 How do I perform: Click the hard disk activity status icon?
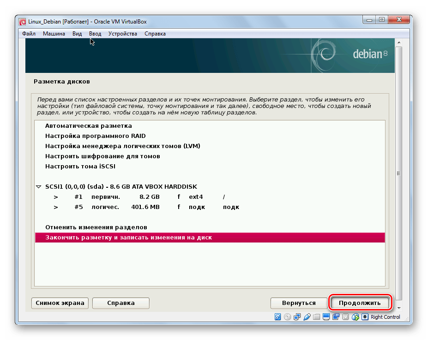tap(278, 317)
